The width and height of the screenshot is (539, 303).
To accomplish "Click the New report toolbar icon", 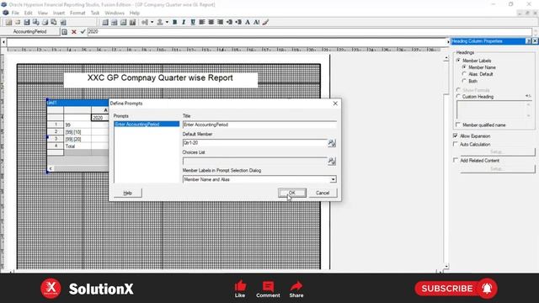I will coord(8,23).
